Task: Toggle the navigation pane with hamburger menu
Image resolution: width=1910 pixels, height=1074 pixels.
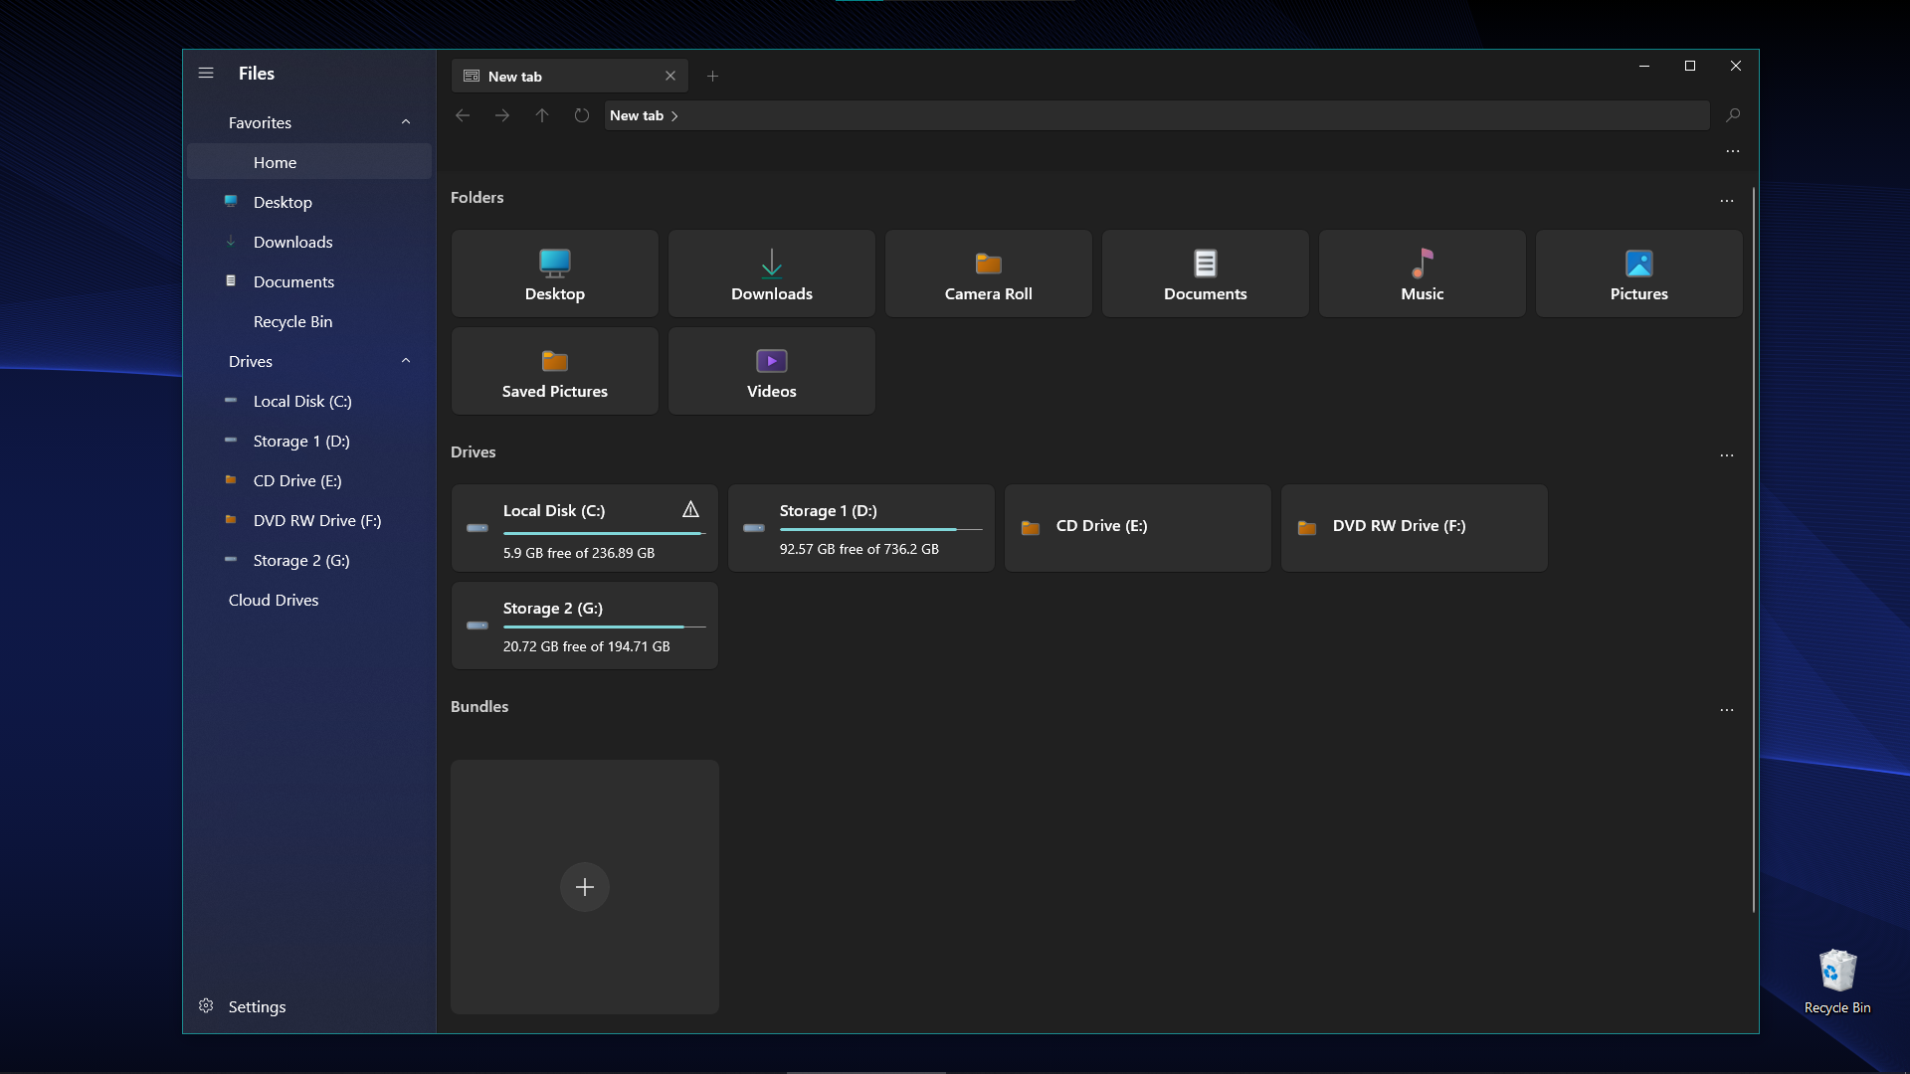Action: tap(206, 73)
